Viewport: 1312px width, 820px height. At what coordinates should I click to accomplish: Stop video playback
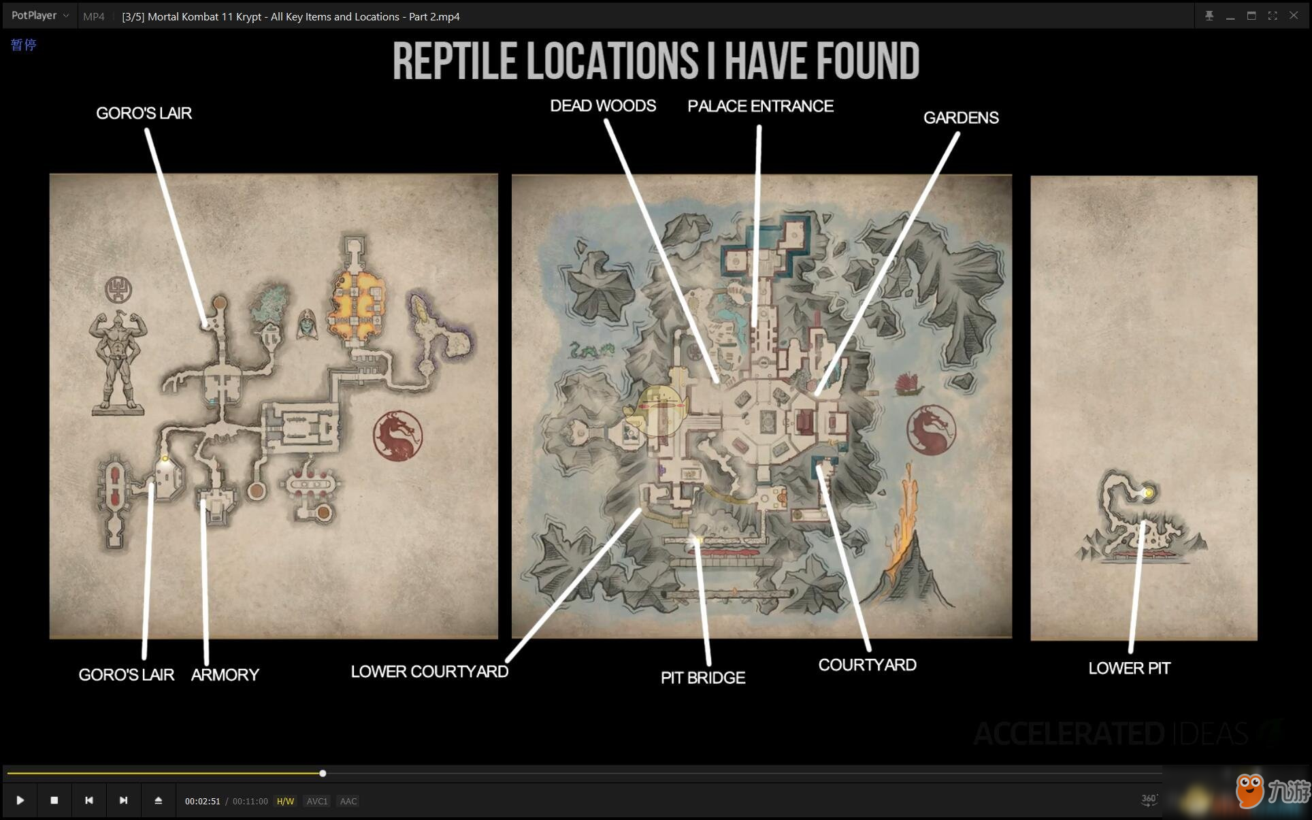tap(54, 800)
